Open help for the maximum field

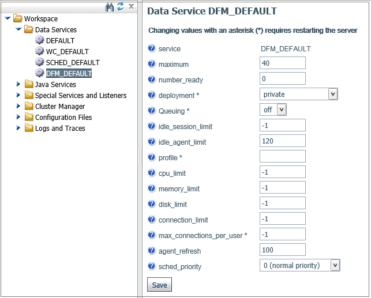click(x=152, y=64)
